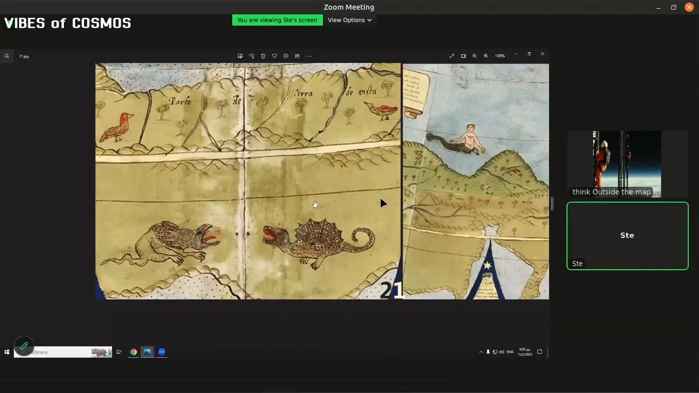Select the Edit image tool
Screen dimensions: 699x393
[x=240, y=55]
